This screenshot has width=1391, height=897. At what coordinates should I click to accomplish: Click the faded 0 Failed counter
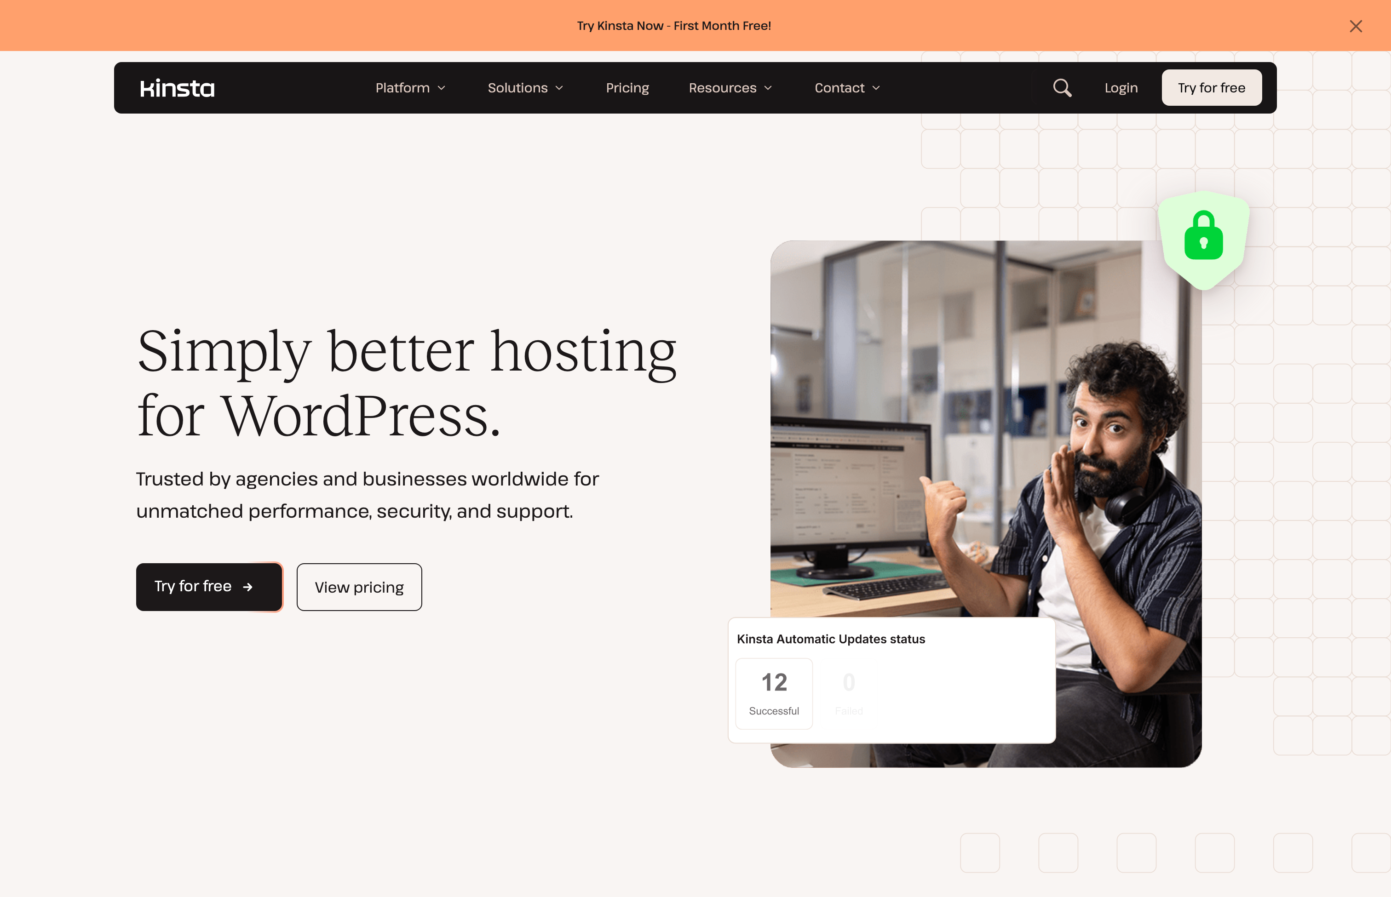tap(849, 692)
